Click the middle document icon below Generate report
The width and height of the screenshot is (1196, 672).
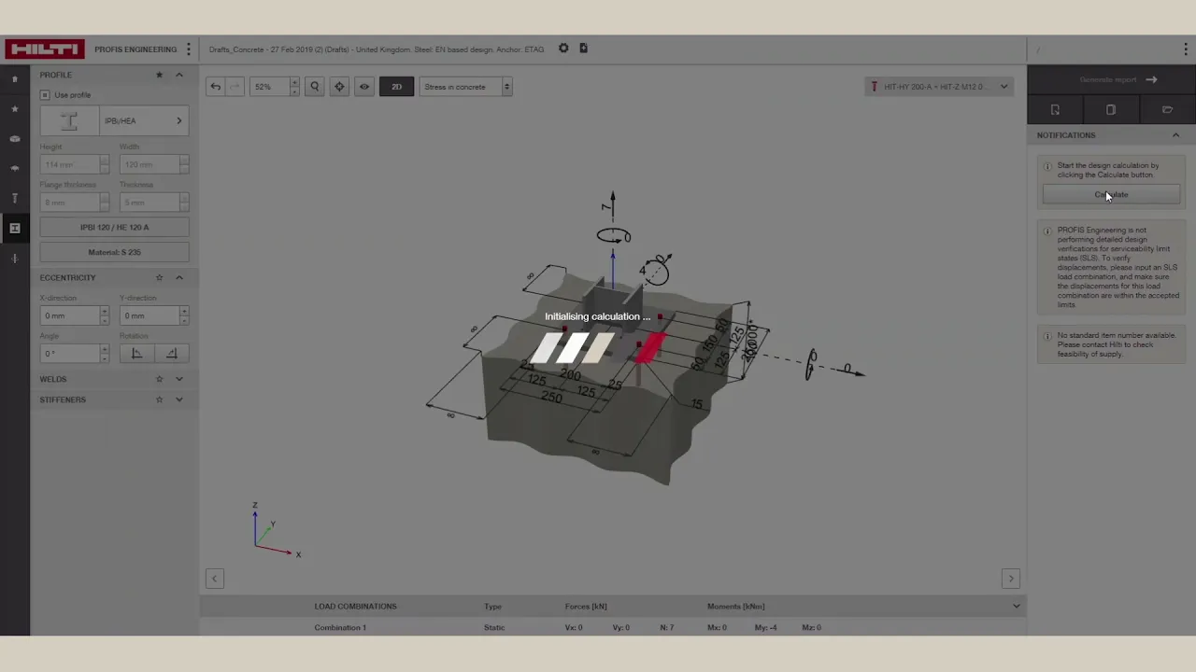(x=1111, y=110)
